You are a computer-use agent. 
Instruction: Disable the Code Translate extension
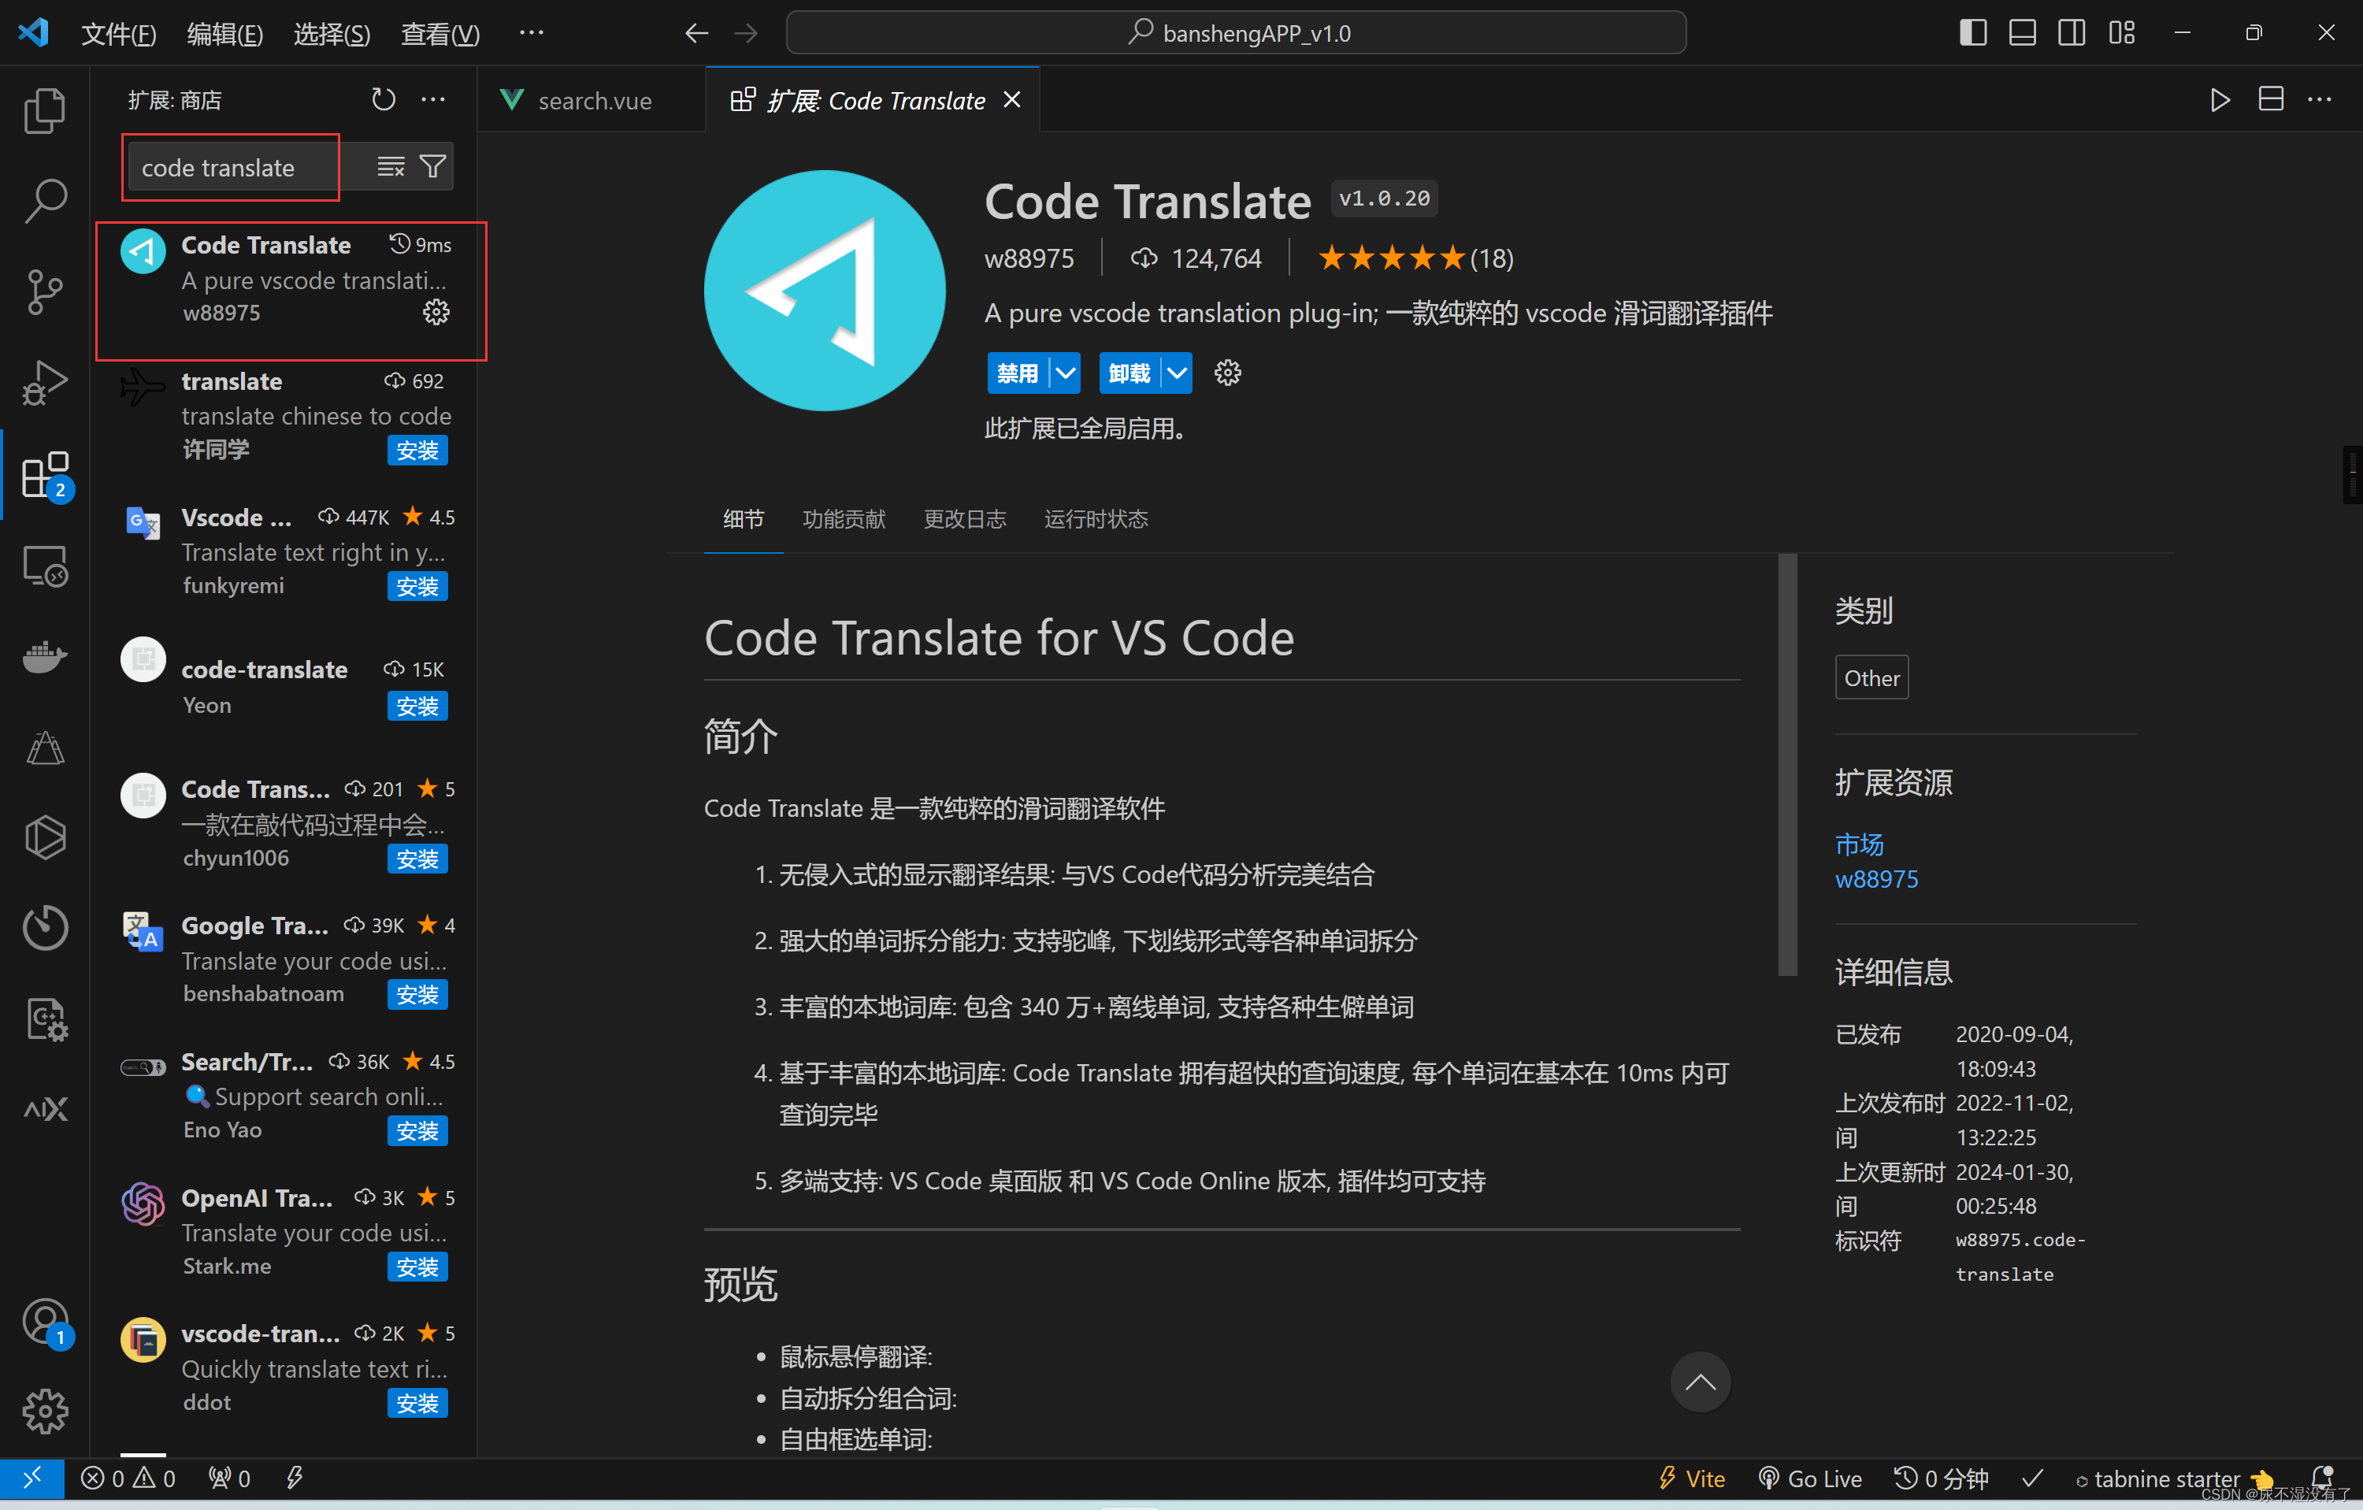[1018, 373]
